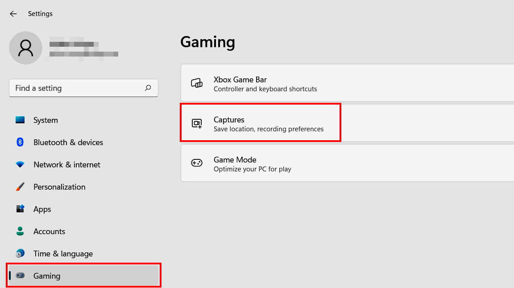
Task: Click the user profile avatar
Action: pos(25,48)
